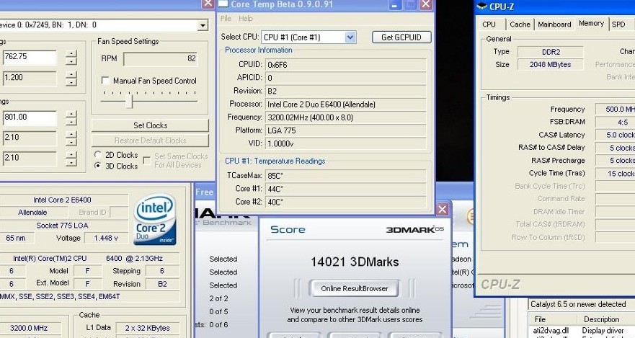Increase the 762.75 clock with up stepper

pyautogui.click(x=71, y=54)
